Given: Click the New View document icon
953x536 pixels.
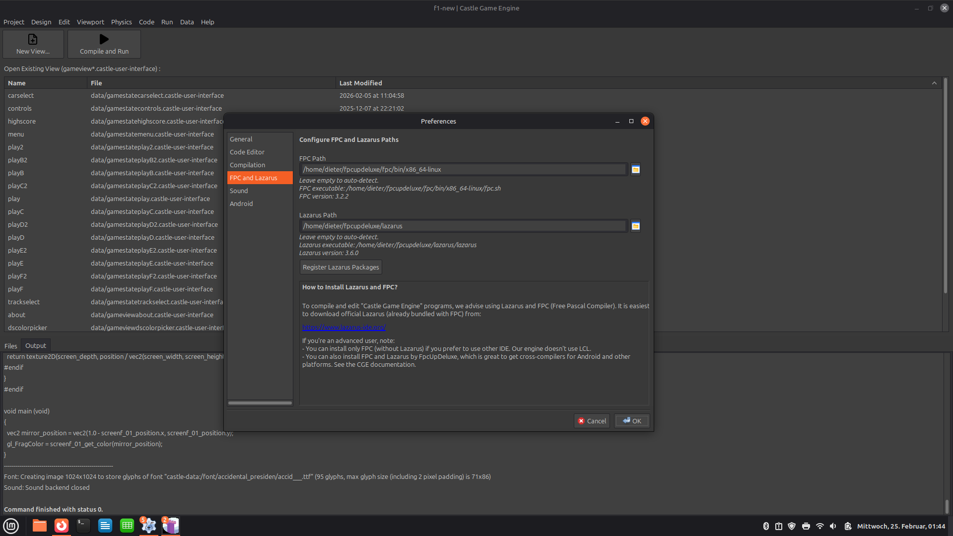Looking at the screenshot, I should pyautogui.click(x=33, y=39).
